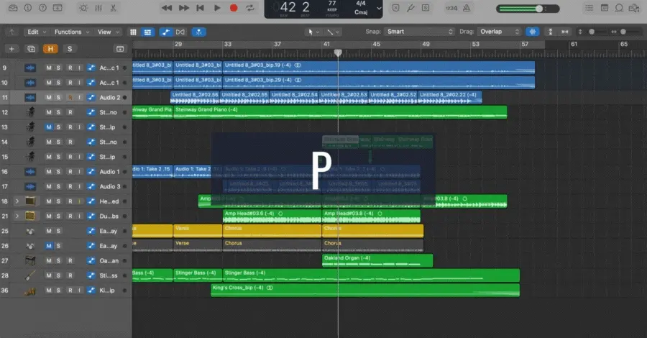Open the Functions menu
Viewport: 647px width, 338px height.
click(x=72, y=32)
